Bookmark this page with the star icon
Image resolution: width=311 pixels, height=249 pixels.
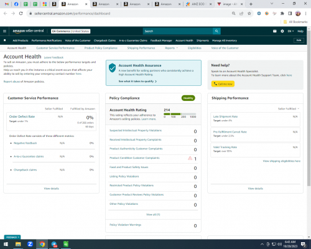pyautogui.click(x=249, y=14)
